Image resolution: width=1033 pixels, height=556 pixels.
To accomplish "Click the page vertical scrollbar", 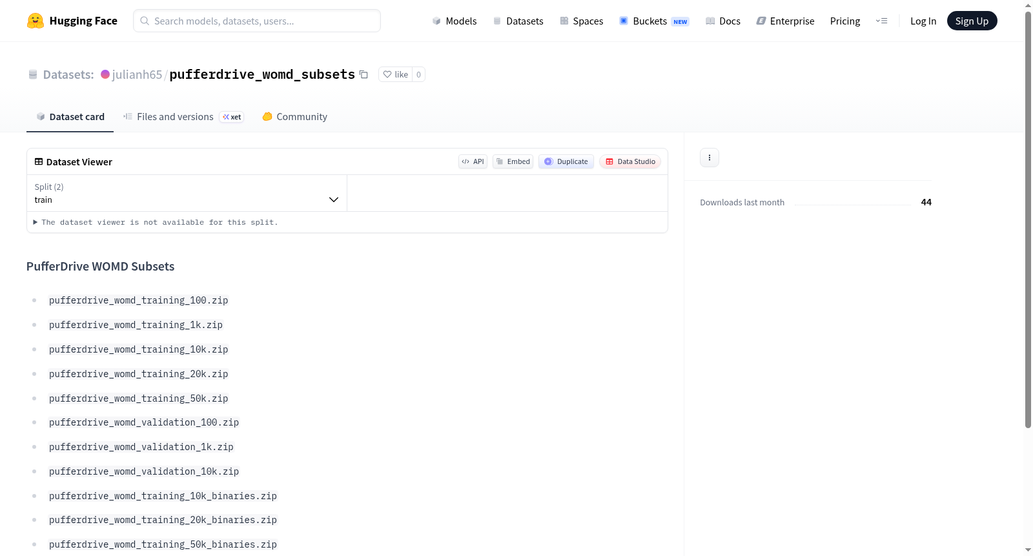I will point(1028,220).
